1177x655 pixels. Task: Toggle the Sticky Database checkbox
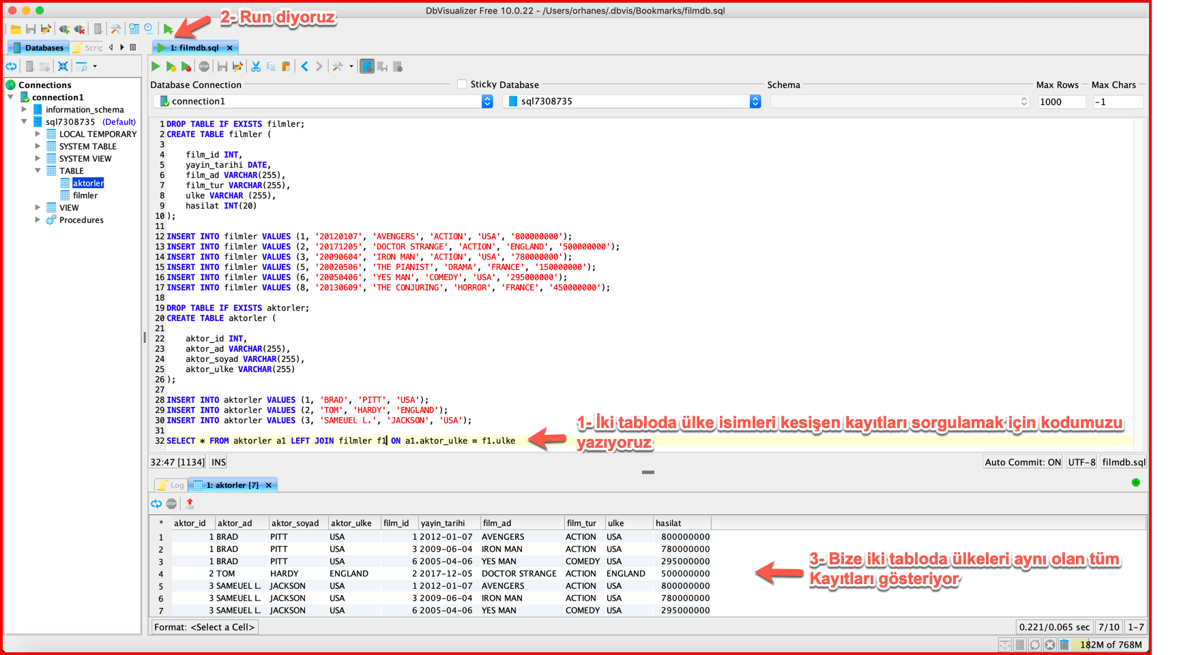point(462,85)
